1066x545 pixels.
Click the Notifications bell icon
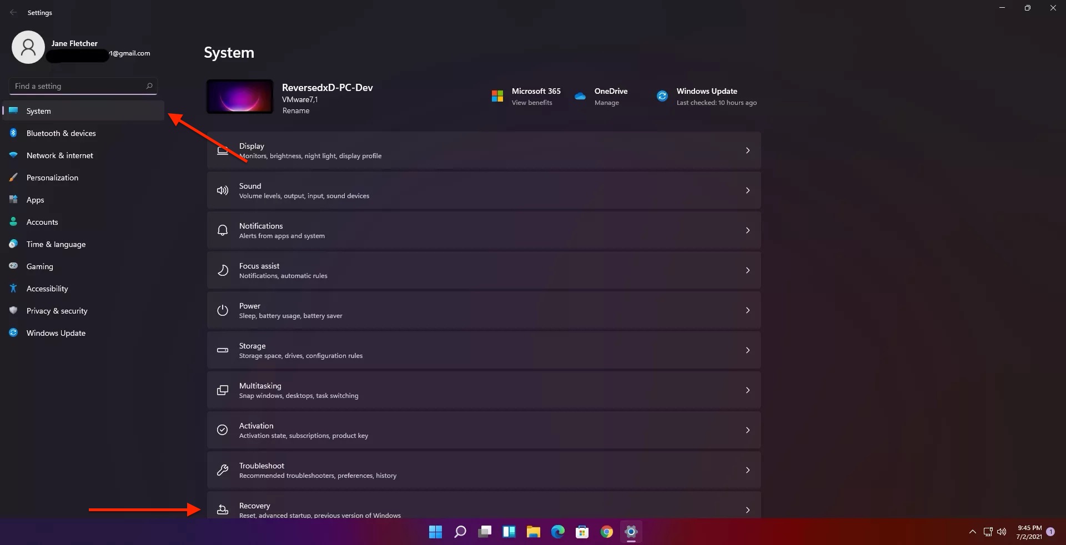(x=222, y=230)
